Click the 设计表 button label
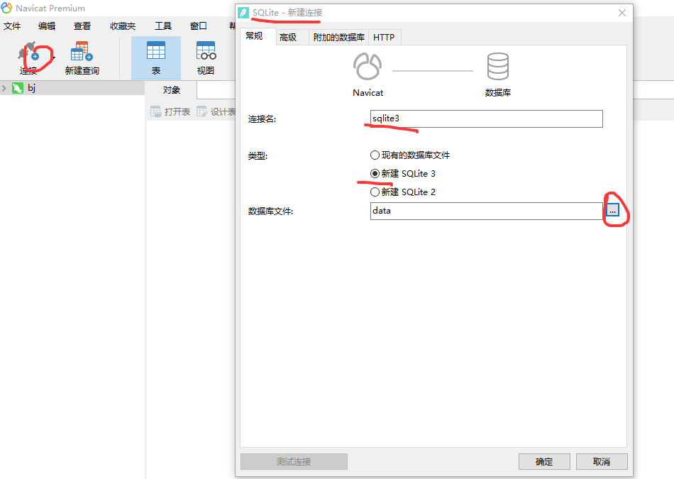This screenshot has width=674, height=479. pyautogui.click(x=223, y=112)
